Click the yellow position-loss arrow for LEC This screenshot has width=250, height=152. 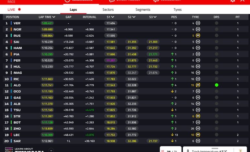pos(172,135)
